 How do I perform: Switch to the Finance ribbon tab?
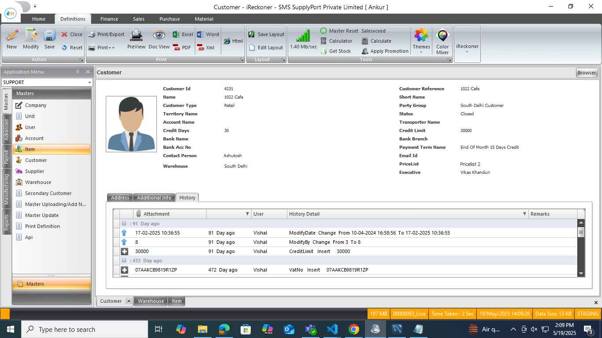[x=109, y=19]
